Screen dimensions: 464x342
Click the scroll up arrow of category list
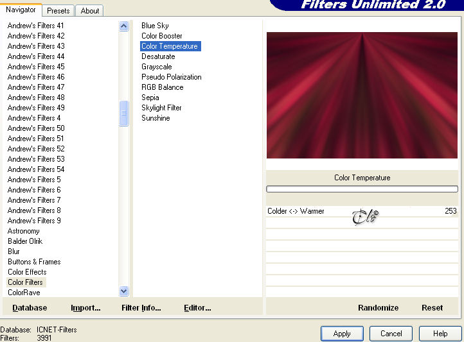tap(123, 26)
